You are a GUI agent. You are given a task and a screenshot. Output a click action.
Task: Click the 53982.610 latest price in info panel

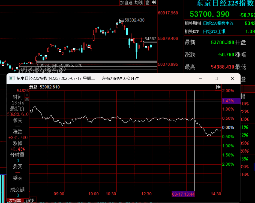click(18, 114)
